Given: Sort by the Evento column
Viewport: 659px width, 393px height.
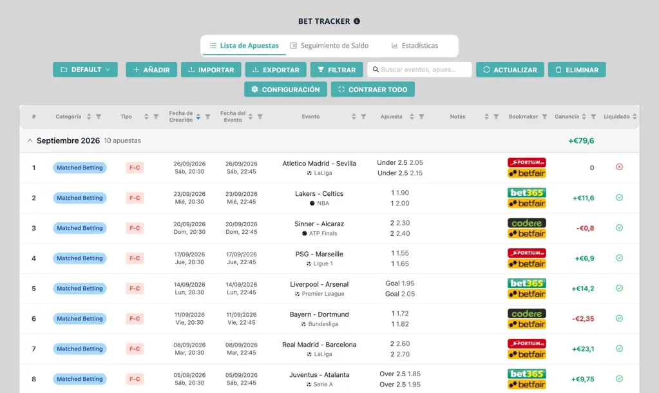Looking at the screenshot, I should [354, 117].
